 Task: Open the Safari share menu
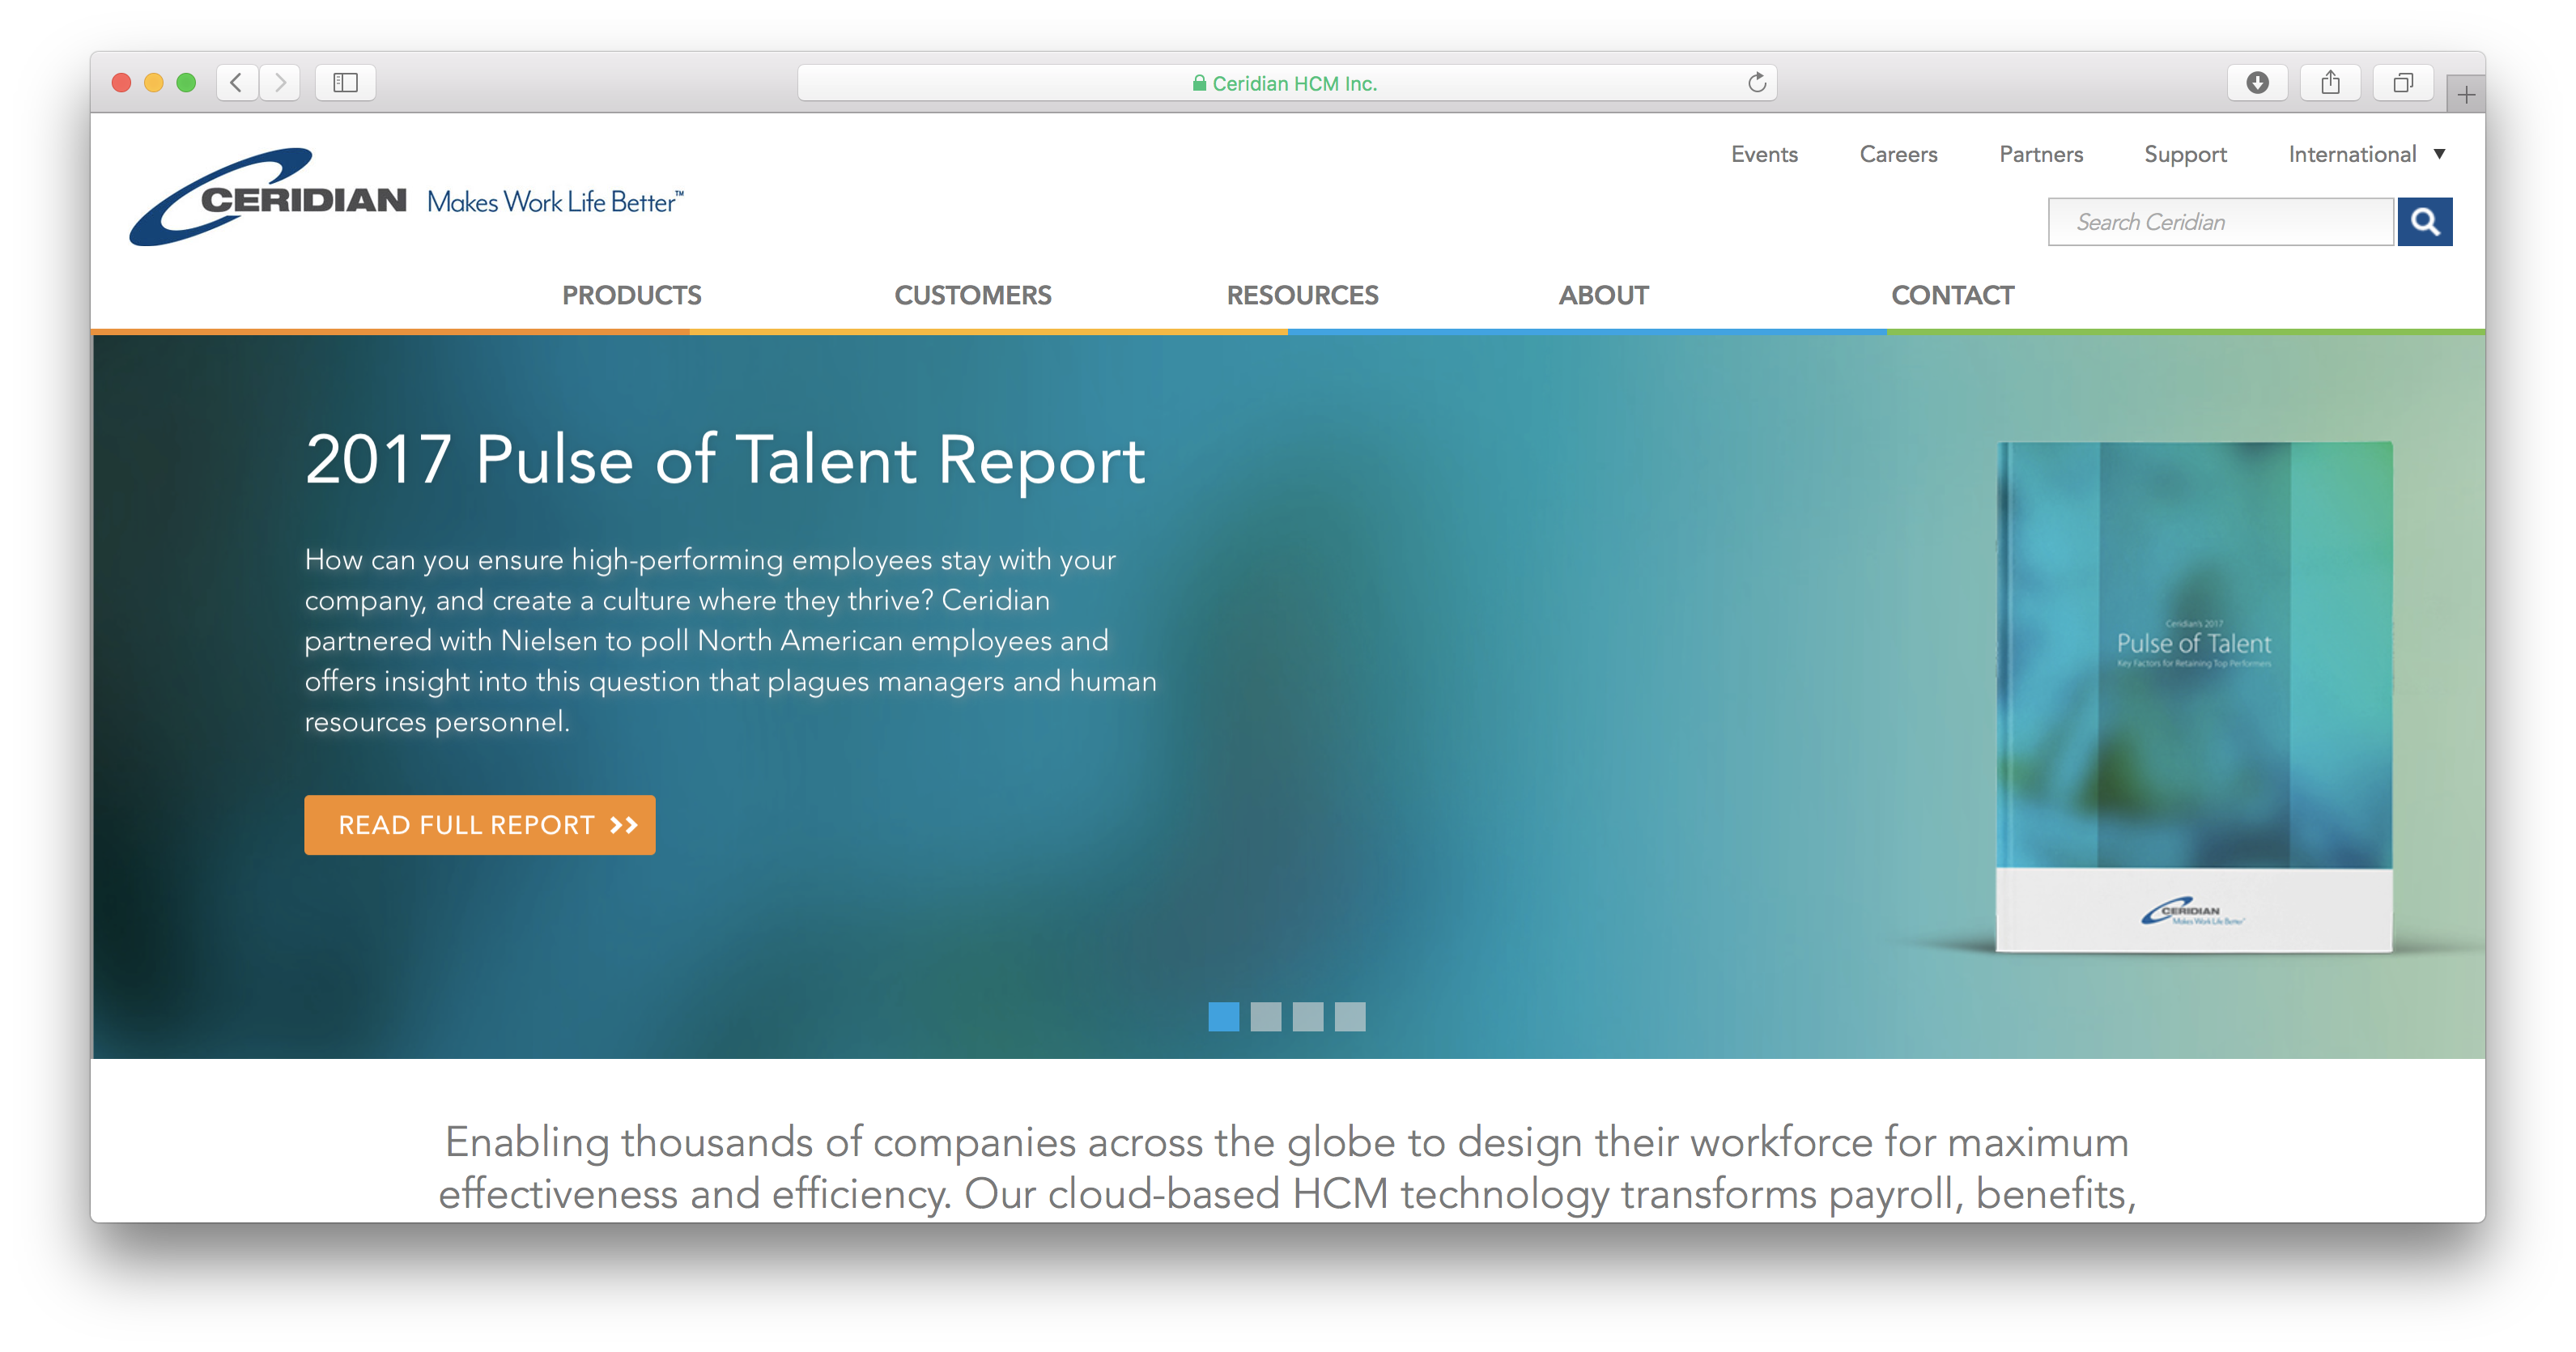(2330, 82)
